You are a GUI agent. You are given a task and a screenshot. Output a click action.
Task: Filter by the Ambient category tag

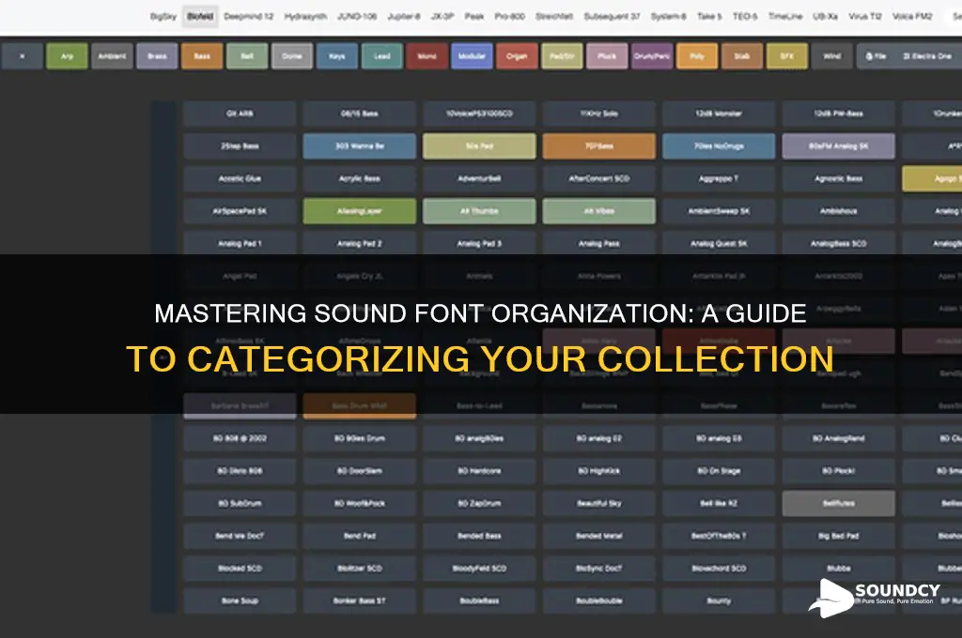click(113, 56)
